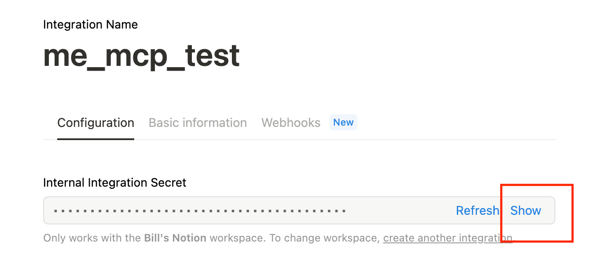This screenshot has height=260, width=595.
Task: Click the New badge beside Webhooks
Action: click(343, 123)
